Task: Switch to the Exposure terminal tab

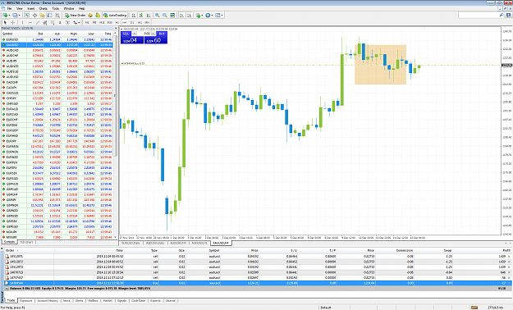Action: 25,300
